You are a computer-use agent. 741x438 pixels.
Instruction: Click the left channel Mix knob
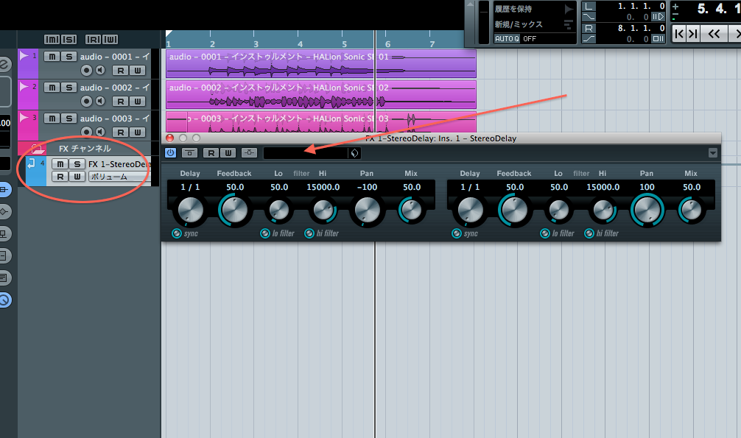tap(411, 210)
